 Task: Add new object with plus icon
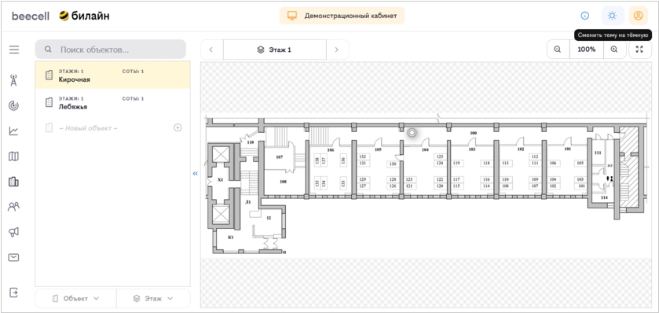coord(178,127)
